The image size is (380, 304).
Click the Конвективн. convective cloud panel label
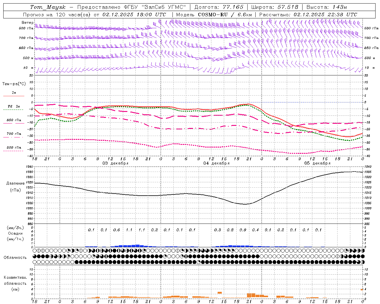click(x=15, y=278)
